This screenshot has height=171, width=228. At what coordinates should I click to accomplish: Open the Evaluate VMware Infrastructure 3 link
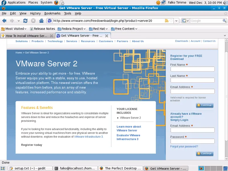pyautogui.click(x=129, y=137)
